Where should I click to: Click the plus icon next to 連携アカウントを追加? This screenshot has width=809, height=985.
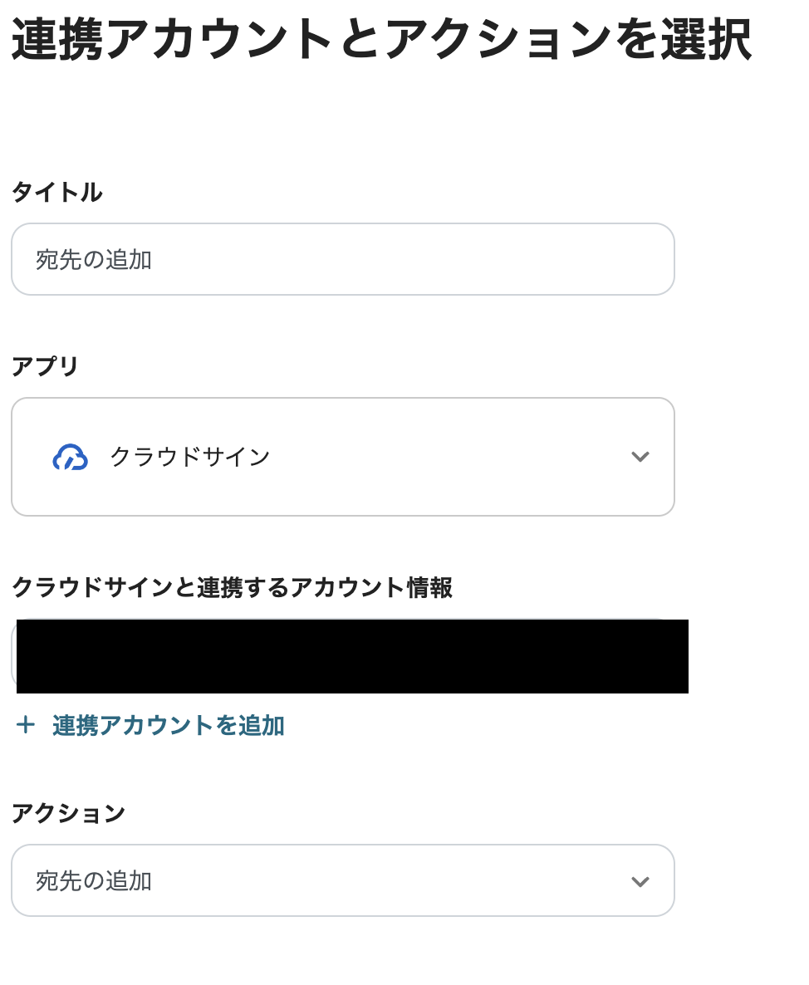pyautogui.click(x=26, y=725)
